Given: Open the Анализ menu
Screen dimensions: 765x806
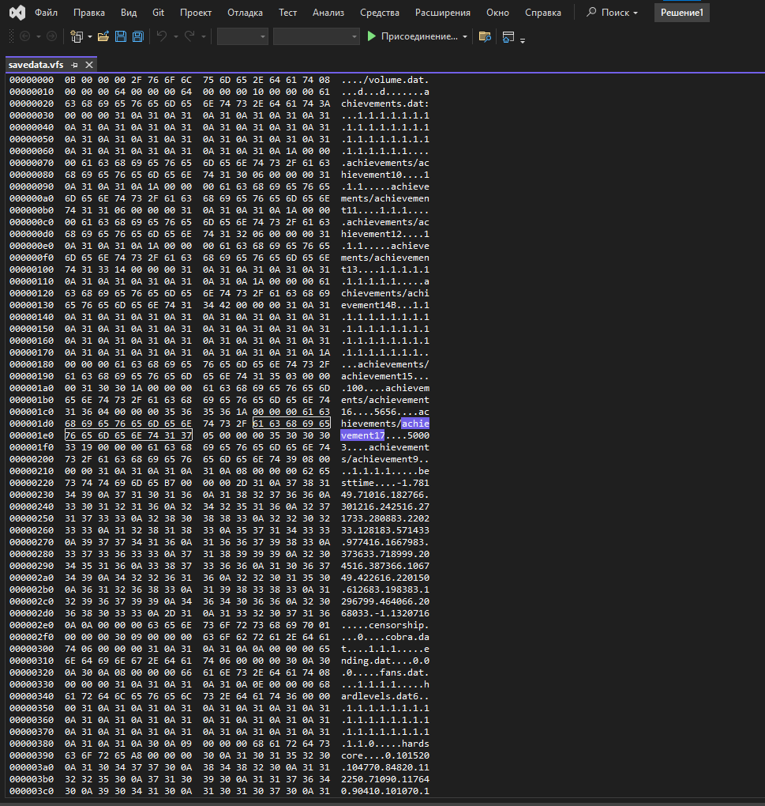Looking at the screenshot, I should tap(328, 13).
